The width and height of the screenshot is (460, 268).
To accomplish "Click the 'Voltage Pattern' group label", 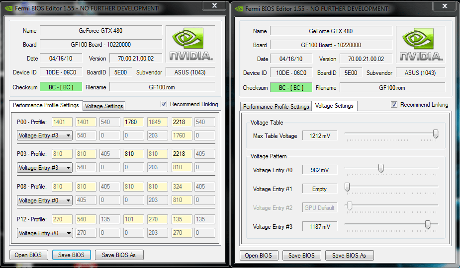I will pyautogui.click(x=269, y=156).
